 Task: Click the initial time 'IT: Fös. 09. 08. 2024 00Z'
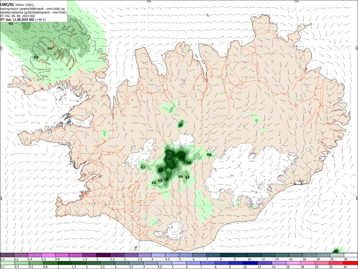[x=18, y=16]
